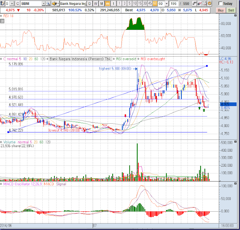Select the tick t chart period
Screen dimensions: 240x230
tap(113, 4)
